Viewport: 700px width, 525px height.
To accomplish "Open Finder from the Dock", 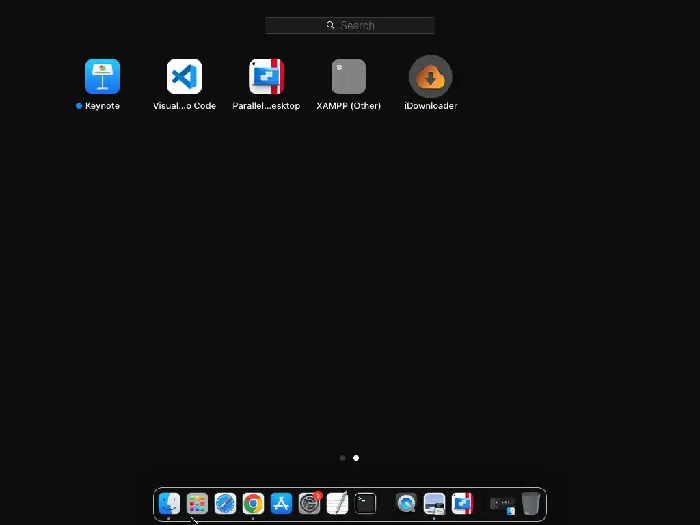I will coord(170,504).
